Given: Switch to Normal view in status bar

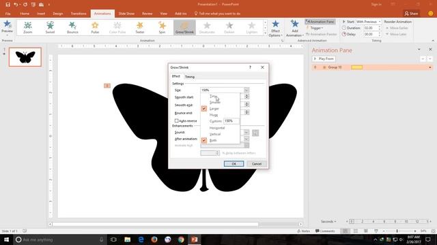Looking at the screenshot, I should click(x=345, y=231).
